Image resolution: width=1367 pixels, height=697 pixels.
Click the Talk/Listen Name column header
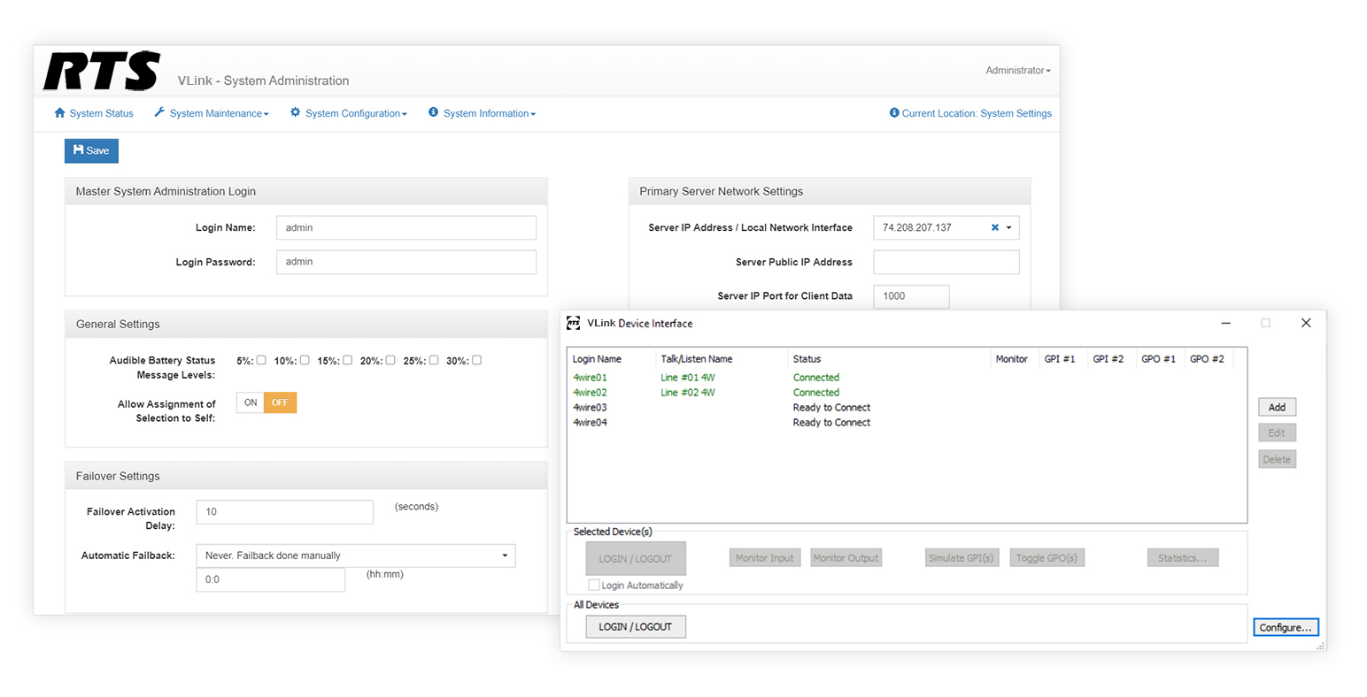697,359
